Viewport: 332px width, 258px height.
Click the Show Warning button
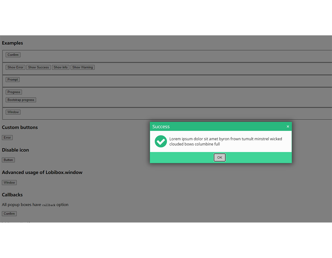click(x=82, y=67)
